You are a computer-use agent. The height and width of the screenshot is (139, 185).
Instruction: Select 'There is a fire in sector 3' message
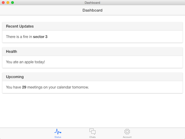point(27,37)
